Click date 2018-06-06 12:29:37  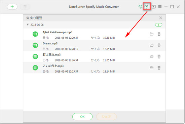click(67, 38)
